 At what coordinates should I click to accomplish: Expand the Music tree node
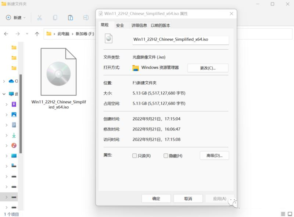tap(7, 146)
